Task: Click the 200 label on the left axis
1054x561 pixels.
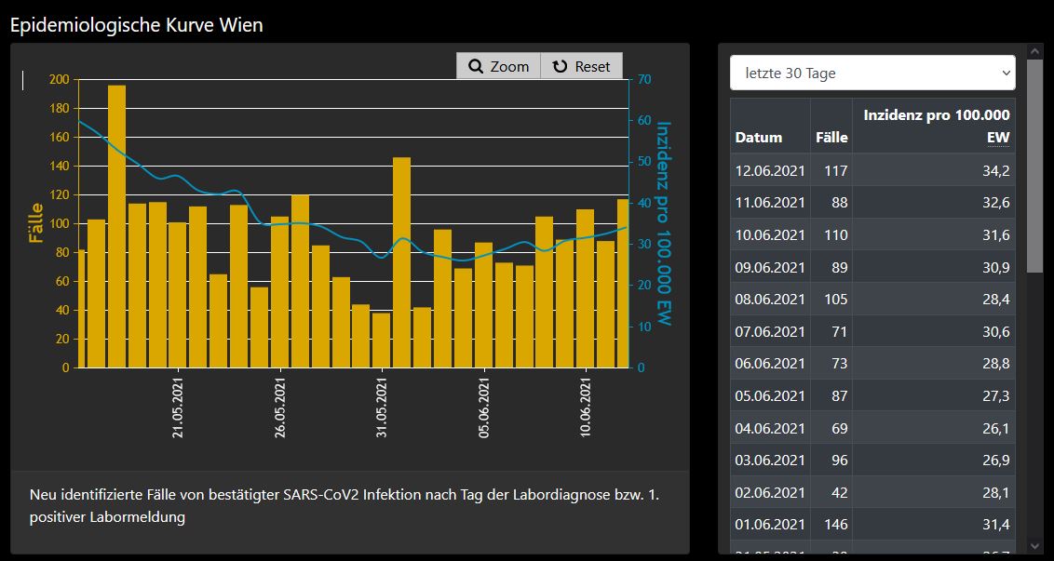Action: pos(60,79)
